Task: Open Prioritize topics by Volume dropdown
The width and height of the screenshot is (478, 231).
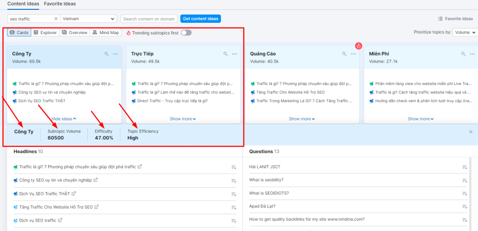Action: click(465, 33)
